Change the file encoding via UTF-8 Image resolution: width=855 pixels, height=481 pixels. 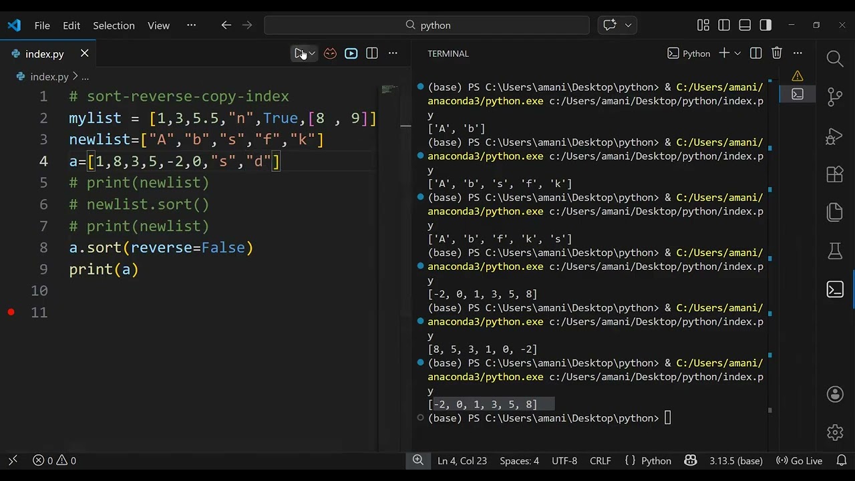click(564, 460)
